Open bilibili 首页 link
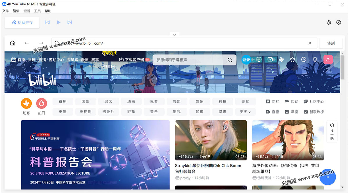 coord(18,60)
